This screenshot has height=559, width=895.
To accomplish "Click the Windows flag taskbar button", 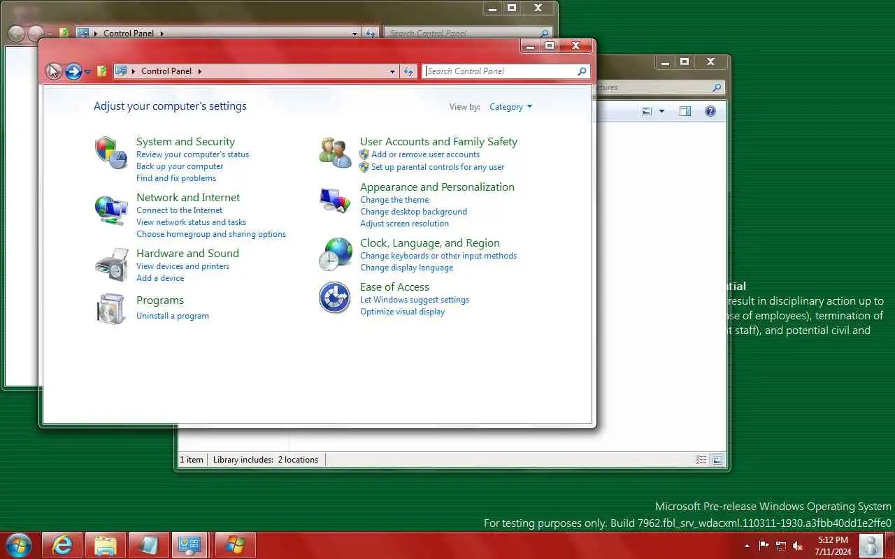I will pyautogui.click(x=235, y=545).
